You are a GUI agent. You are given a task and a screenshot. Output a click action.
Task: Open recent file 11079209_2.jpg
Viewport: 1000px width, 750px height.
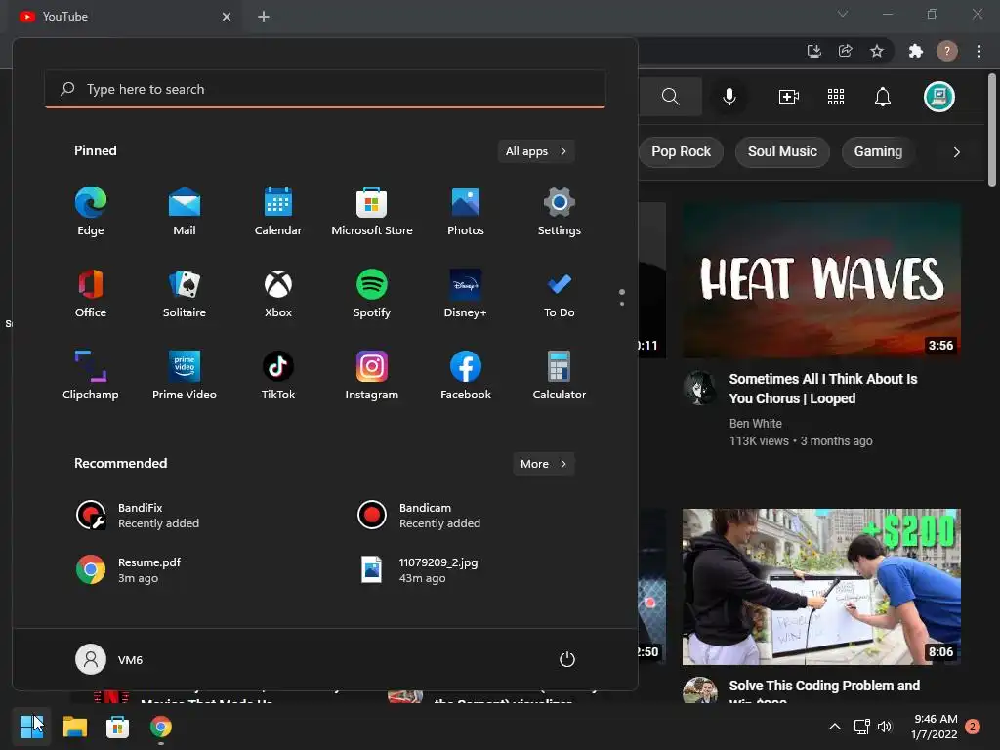click(x=417, y=569)
